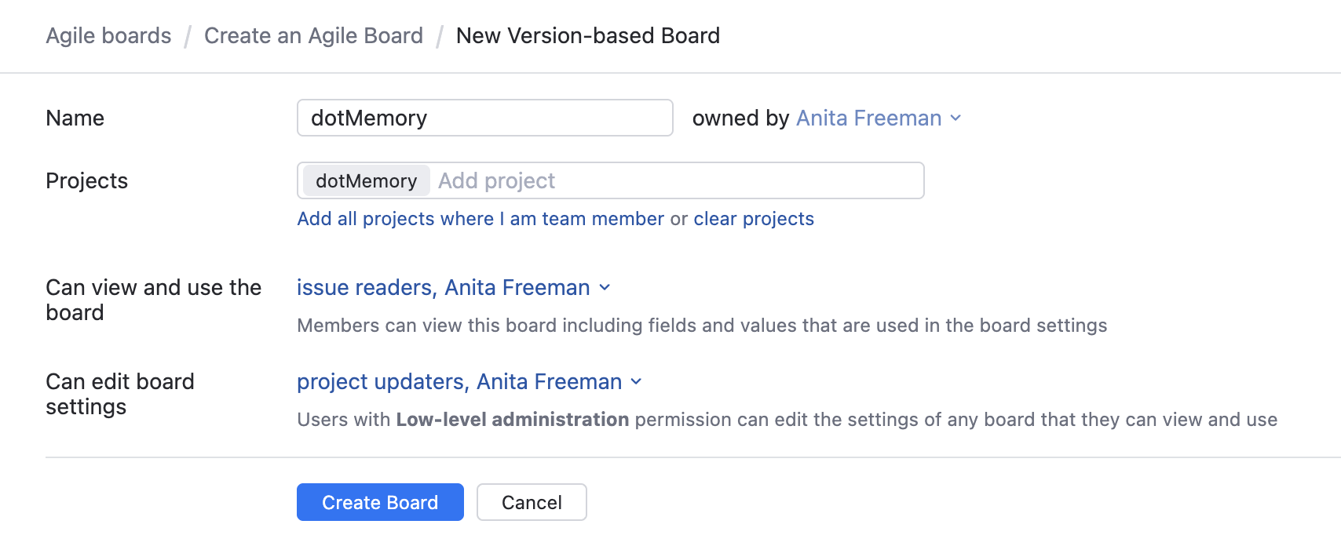The image size is (1341, 557).
Task: Navigate to "Agile boards" in the breadcrumb
Action: click(x=108, y=35)
